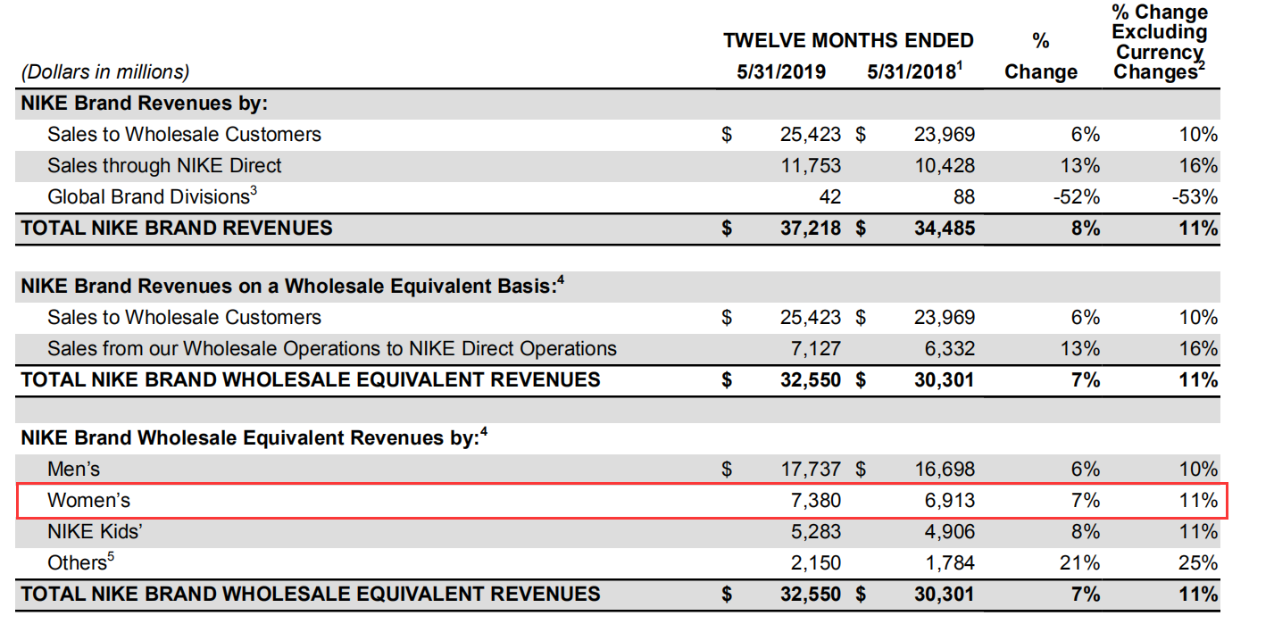This screenshot has width=1274, height=624.
Task: Select the 10% figure in the Men's row
Action: [1197, 469]
